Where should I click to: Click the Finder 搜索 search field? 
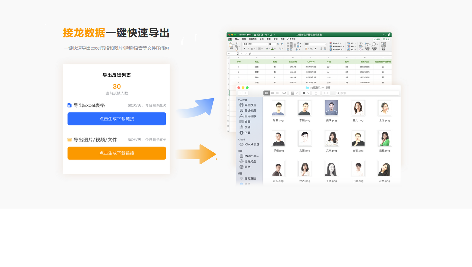(367, 93)
